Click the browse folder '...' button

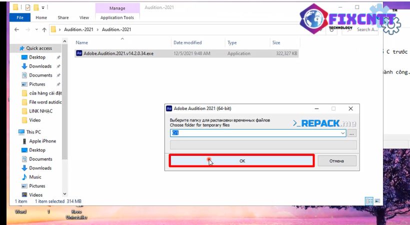[352, 133]
